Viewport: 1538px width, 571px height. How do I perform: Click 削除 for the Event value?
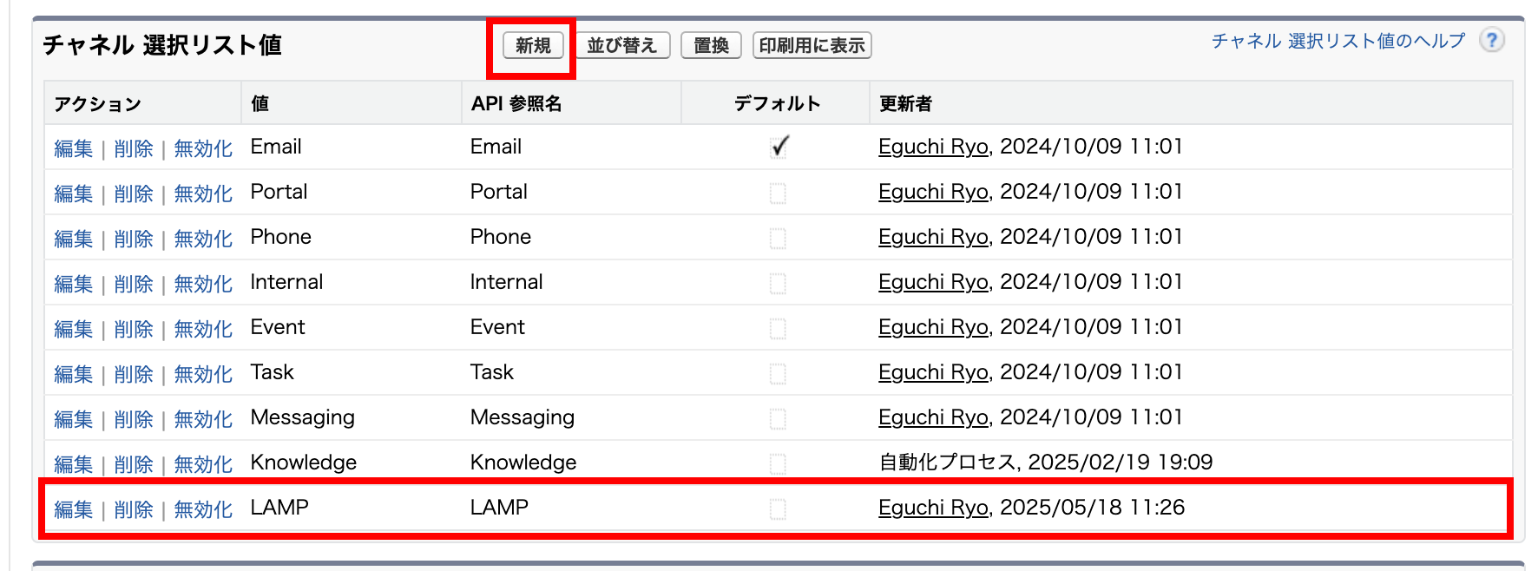coord(134,329)
